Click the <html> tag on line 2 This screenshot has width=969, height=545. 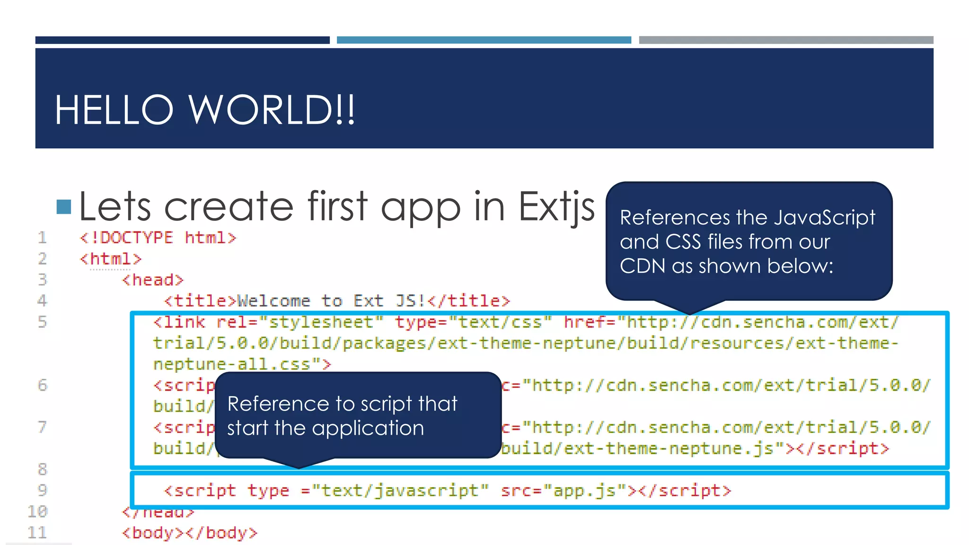111,259
